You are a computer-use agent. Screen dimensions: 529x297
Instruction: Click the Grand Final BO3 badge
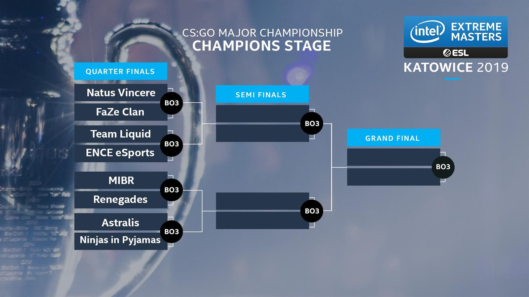pos(443,167)
